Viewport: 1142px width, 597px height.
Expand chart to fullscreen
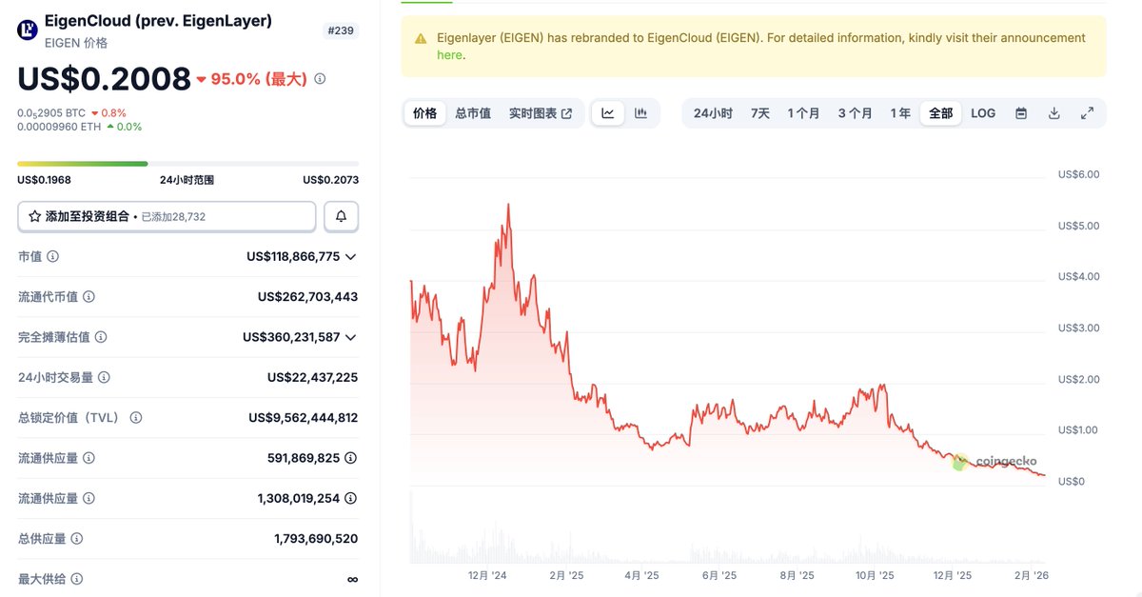[x=1087, y=113]
